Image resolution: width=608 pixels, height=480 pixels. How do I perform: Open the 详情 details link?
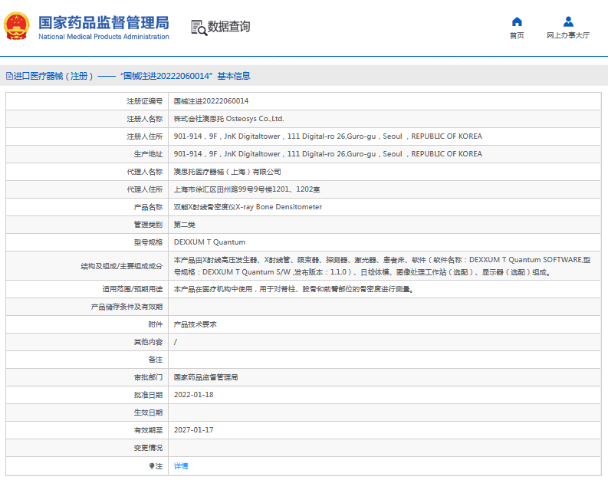pos(181,465)
